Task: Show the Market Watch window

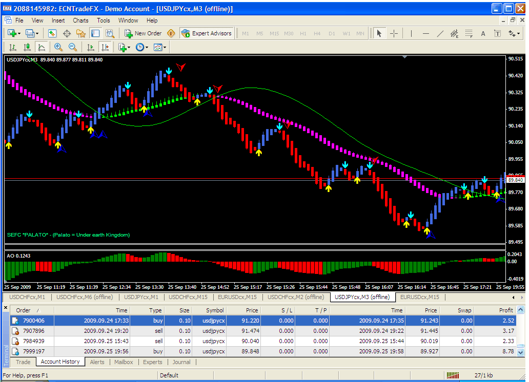Action: (x=52, y=33)
